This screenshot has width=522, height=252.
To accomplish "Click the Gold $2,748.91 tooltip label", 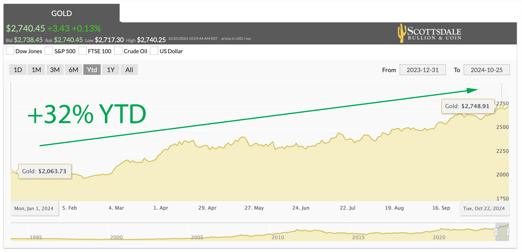I will point(467,106).
